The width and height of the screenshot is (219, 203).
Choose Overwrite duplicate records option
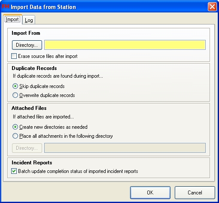[x=15, y=95]
